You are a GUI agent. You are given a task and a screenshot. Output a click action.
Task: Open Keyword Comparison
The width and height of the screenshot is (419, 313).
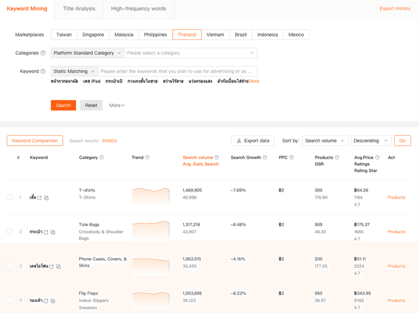35,140
